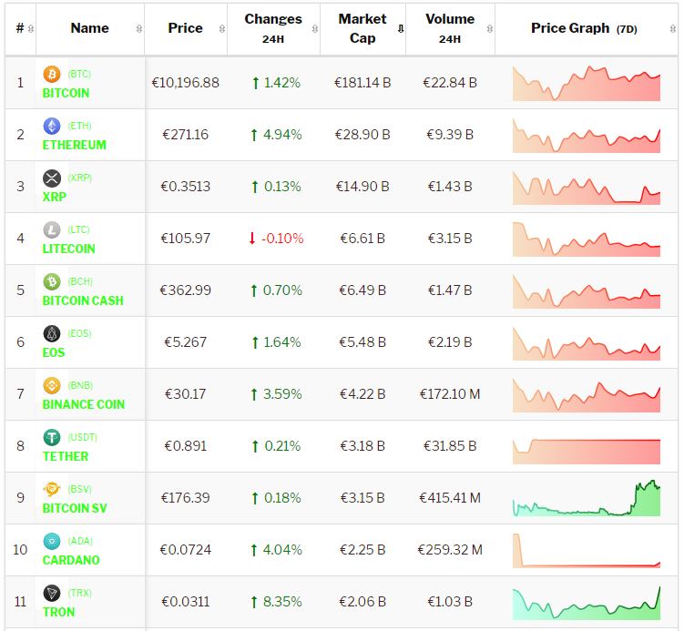Screen dimensions: 684x631
Task: View Ethereum 7-day price graph
Action: click(x=587, y=135)
